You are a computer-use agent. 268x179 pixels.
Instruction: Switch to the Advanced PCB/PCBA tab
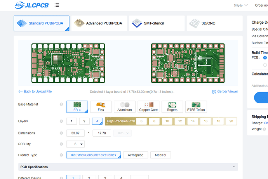pyautogui.click(x=99, y=23)
